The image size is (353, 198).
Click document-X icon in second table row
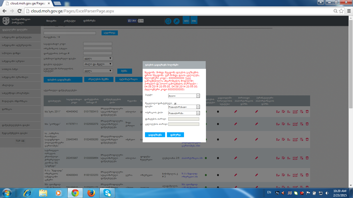pos(302,124)
